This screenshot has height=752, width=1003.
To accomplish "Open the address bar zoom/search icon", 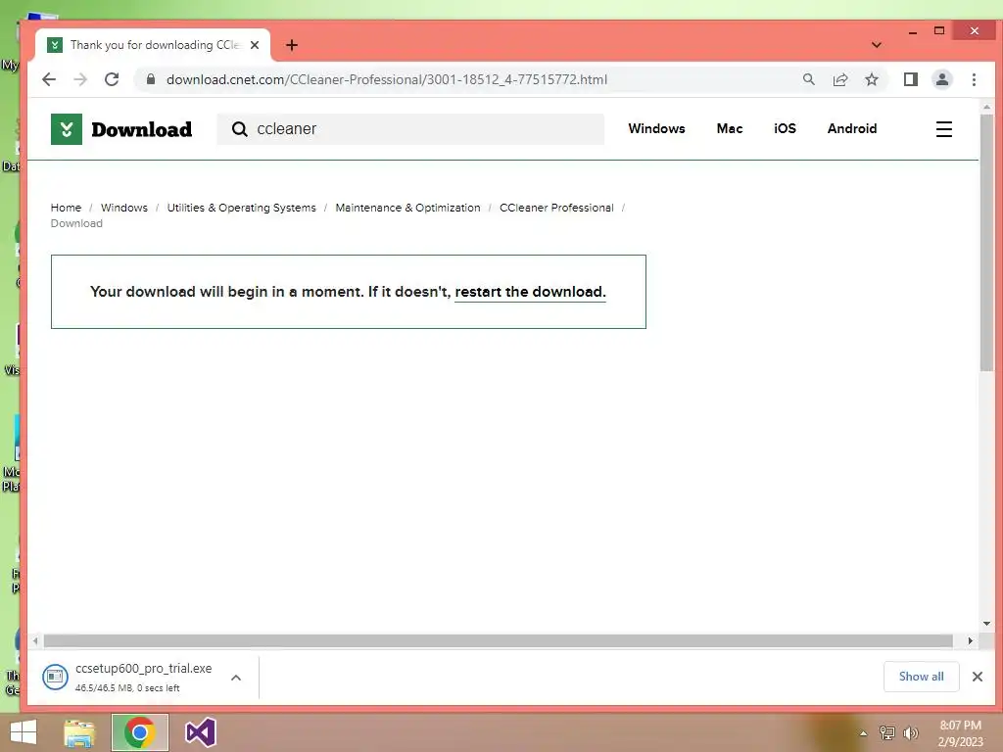I will (808, 79).
